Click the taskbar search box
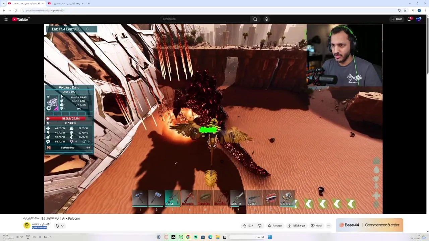The width and height of the screenshot is (429, 241). (247, 237)
